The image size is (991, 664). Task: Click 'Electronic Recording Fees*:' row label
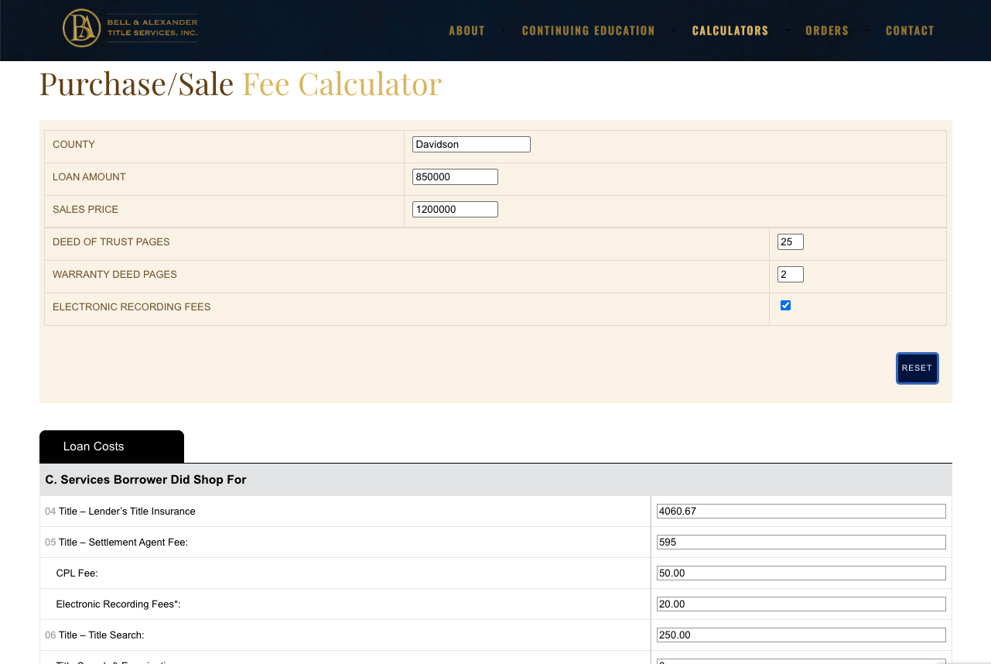[118, 604]
